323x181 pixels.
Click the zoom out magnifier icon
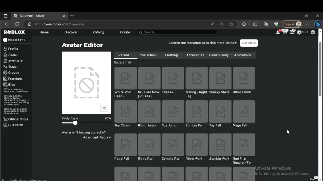click(x=222, y=24)
